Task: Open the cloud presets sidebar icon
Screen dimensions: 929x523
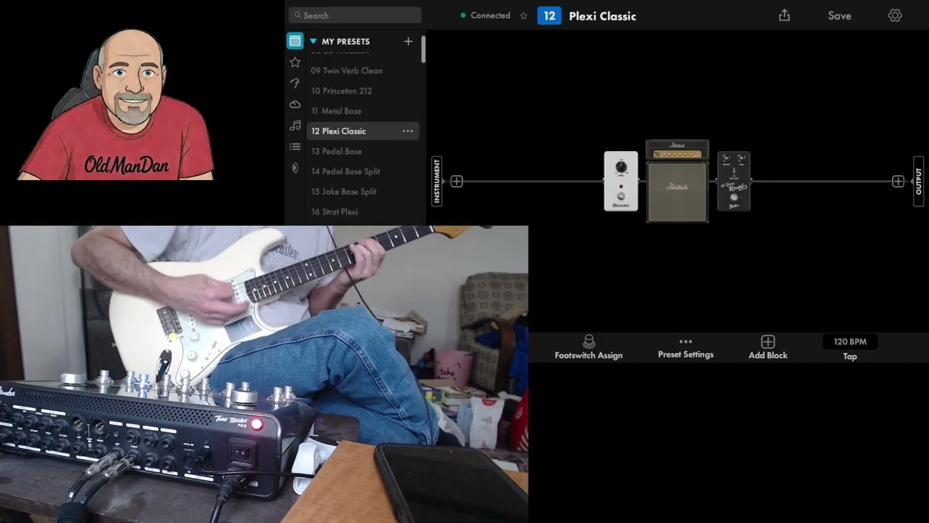Action: [x=295, y=105]
